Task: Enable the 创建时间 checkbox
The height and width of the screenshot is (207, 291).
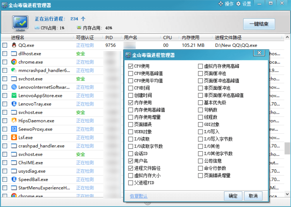Action: 131,95
